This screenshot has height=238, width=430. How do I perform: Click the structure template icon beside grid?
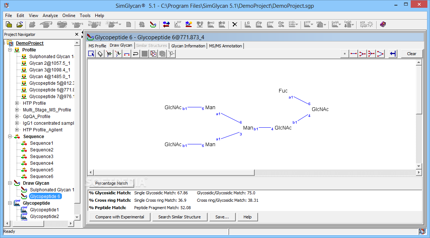click(x=153, y=54)
